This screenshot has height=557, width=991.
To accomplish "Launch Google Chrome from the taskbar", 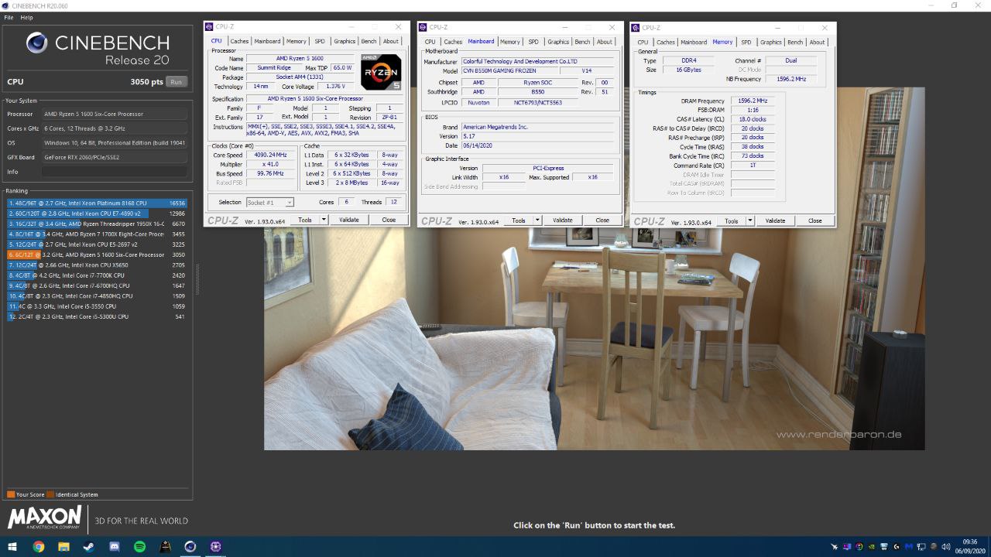I will 38,547.
